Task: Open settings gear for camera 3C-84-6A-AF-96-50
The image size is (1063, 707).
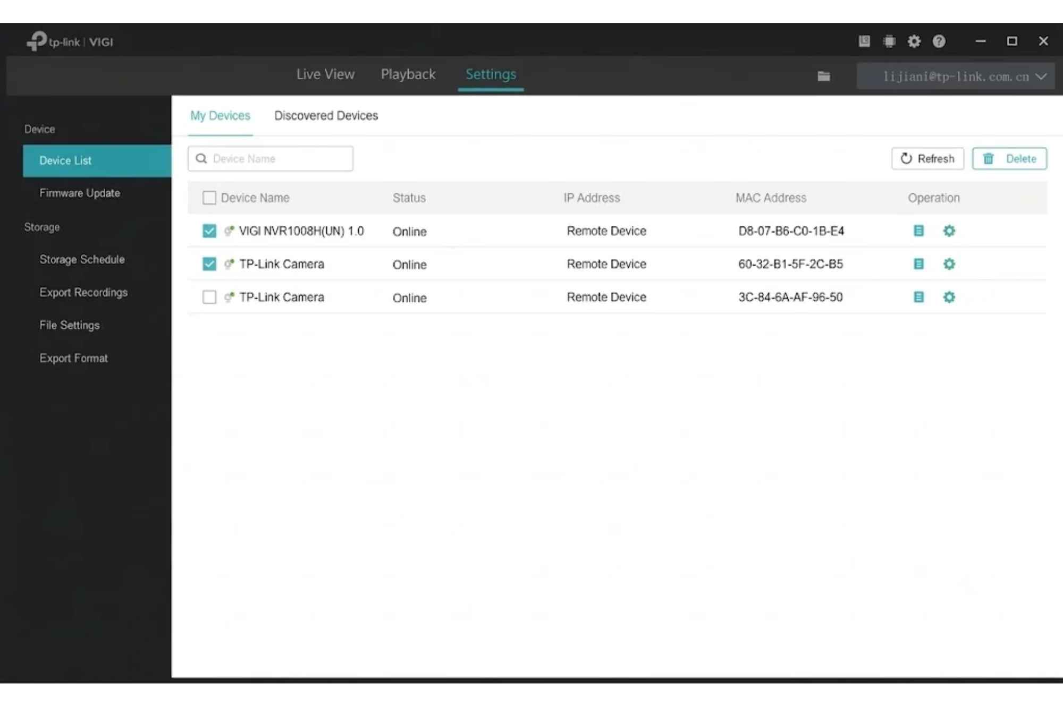Action: coord(949,297)
